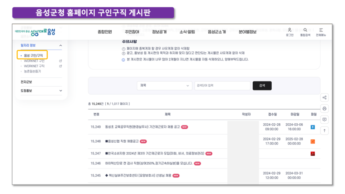Open the 정보공개 menu
The height and width of the screenshot is (194, 345).
[159, 32]
